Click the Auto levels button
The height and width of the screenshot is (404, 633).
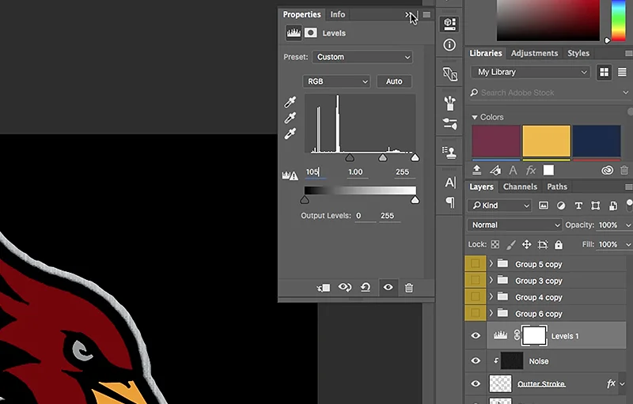click(x=394, y=81)
